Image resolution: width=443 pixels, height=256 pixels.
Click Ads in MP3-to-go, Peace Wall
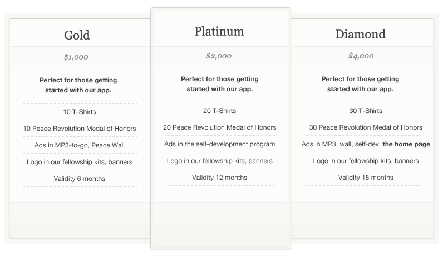80,145
